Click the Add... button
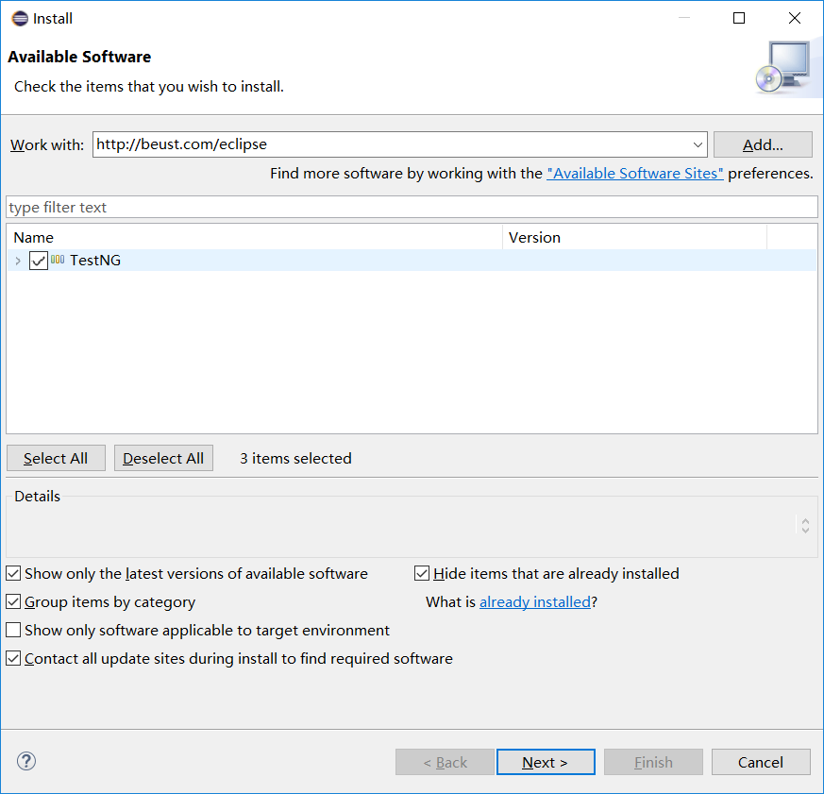This screenshot has width=824, height=794. [763, 144]
